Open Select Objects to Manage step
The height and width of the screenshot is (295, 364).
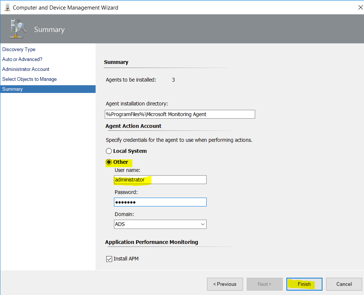coord(29,79)
